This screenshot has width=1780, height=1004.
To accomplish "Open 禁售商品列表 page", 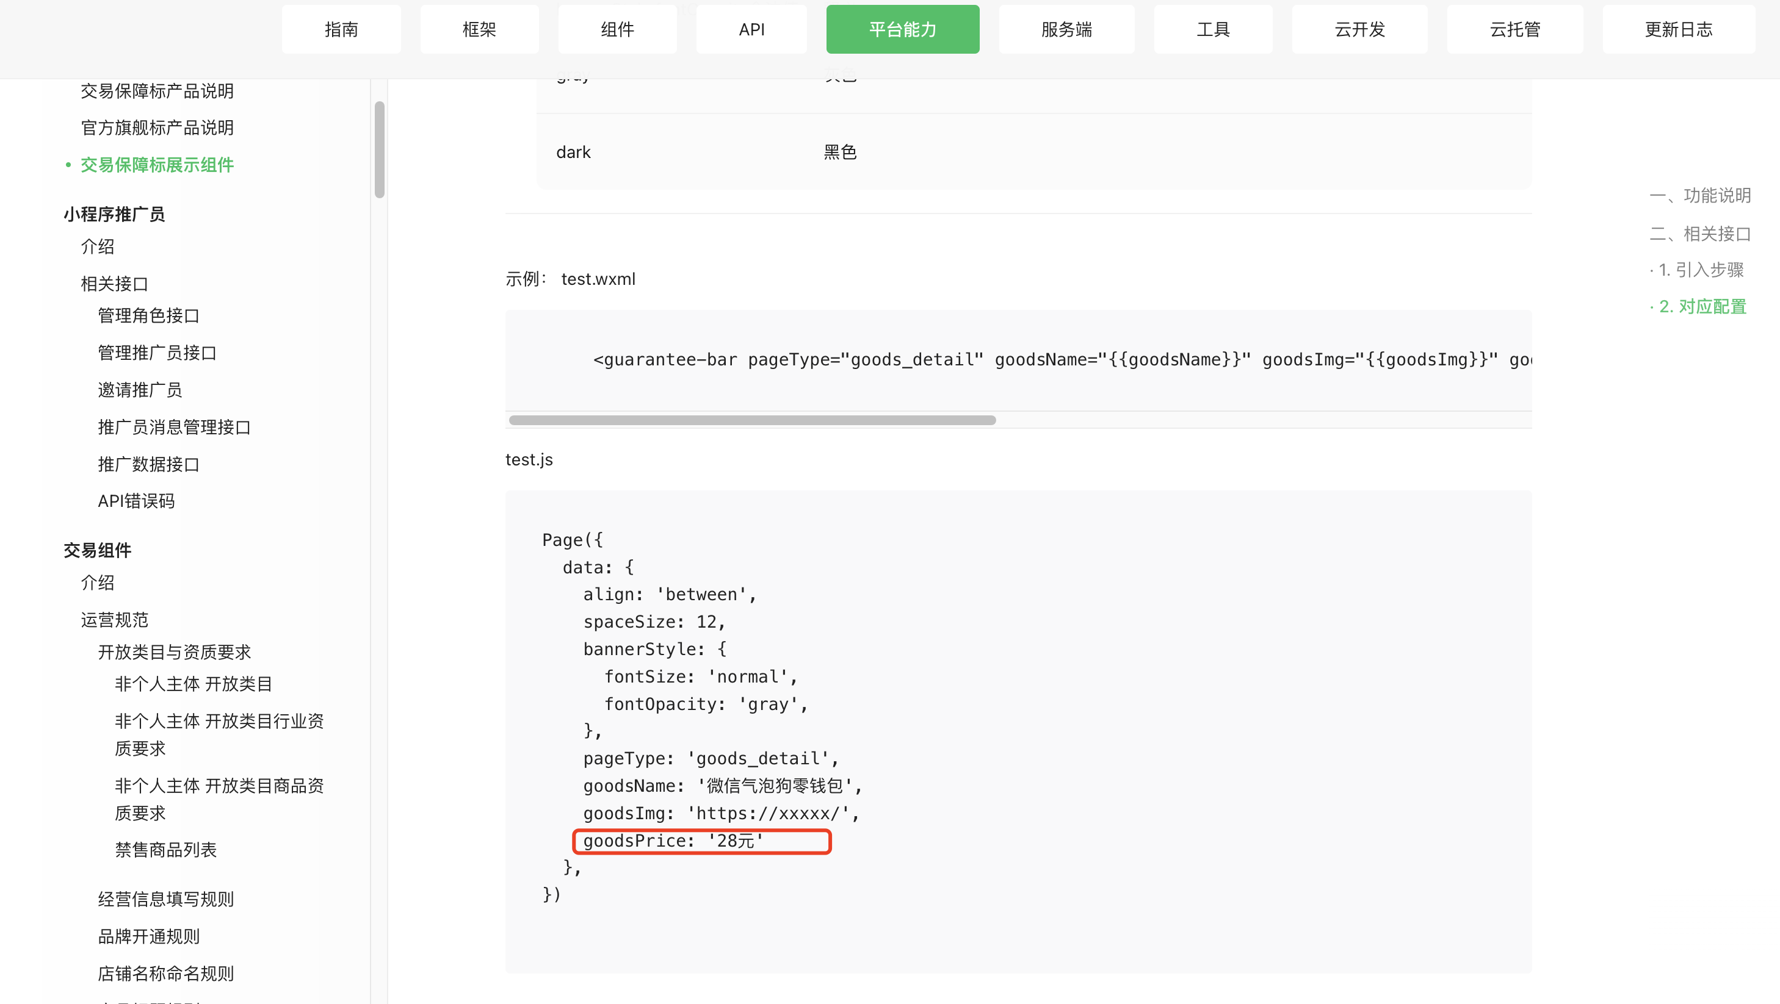I will tap(166, 849).
